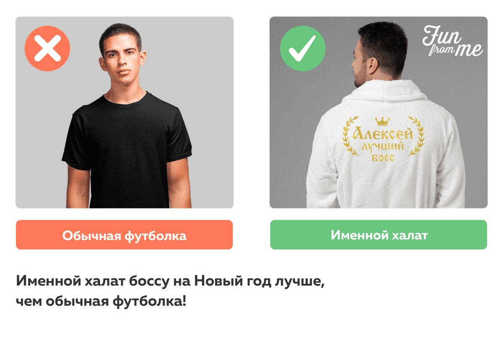Click the green checkmark icon
The height and width of the screenshot is (338, 503).
[302, 49]
